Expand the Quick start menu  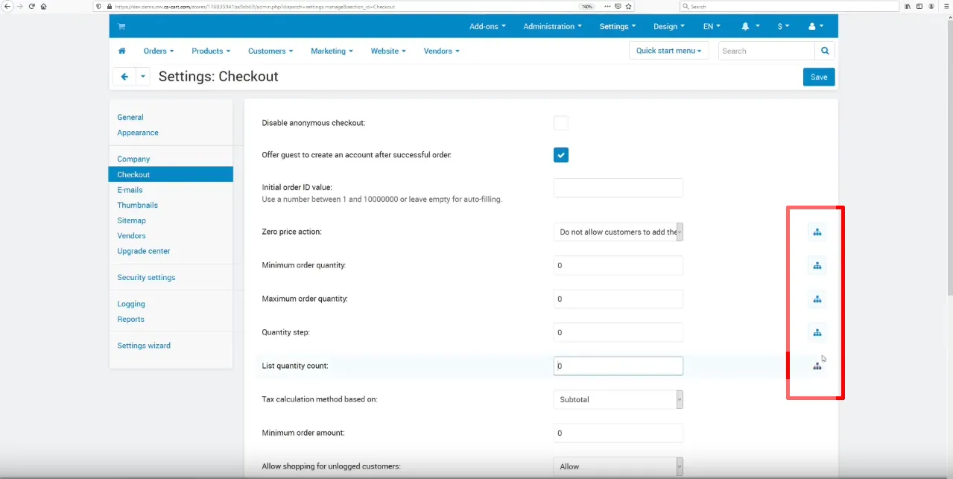[x=669, y=51]
